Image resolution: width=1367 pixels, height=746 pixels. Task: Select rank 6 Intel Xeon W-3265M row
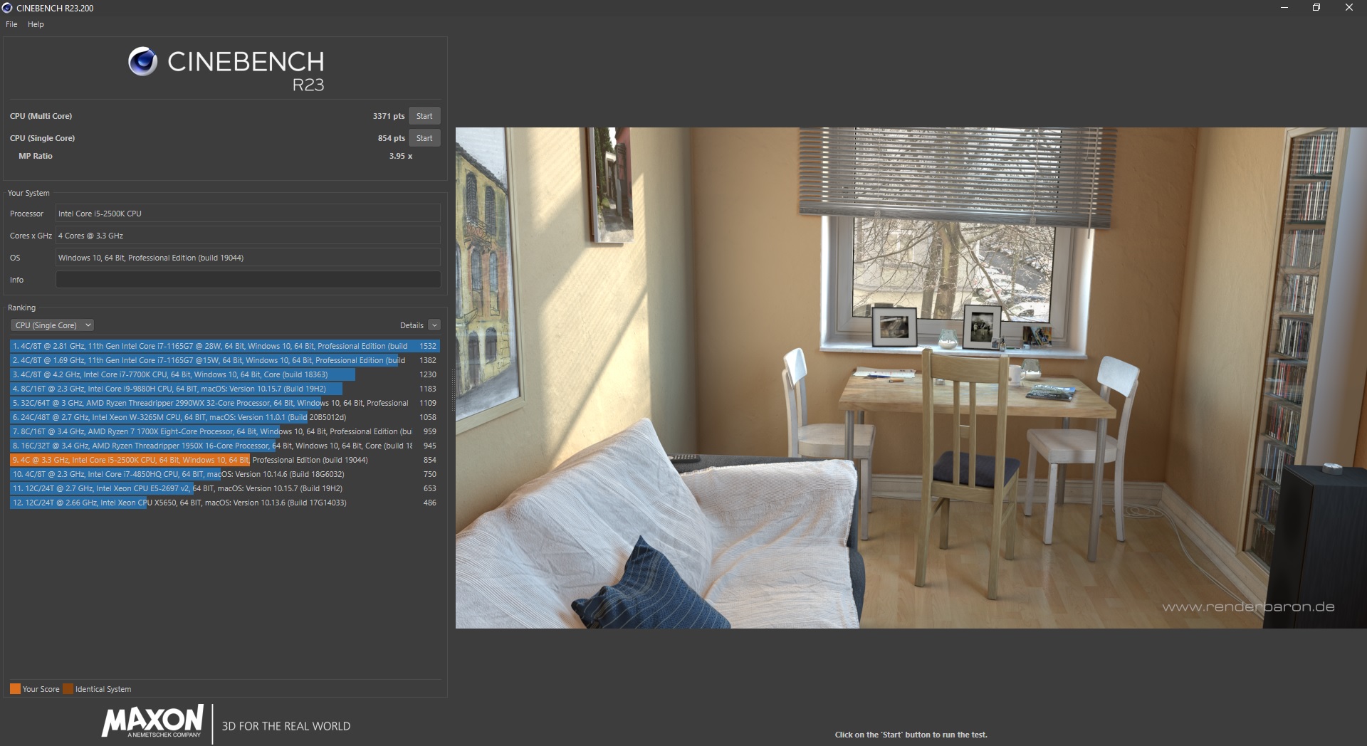point(225,417)
